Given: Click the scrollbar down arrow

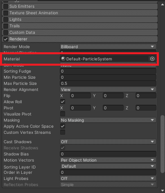Looking at the screenshot, I should (163, 190).
